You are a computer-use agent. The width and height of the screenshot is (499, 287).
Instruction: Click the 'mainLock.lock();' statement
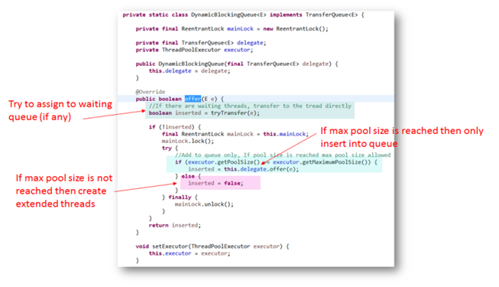[188, 141]
